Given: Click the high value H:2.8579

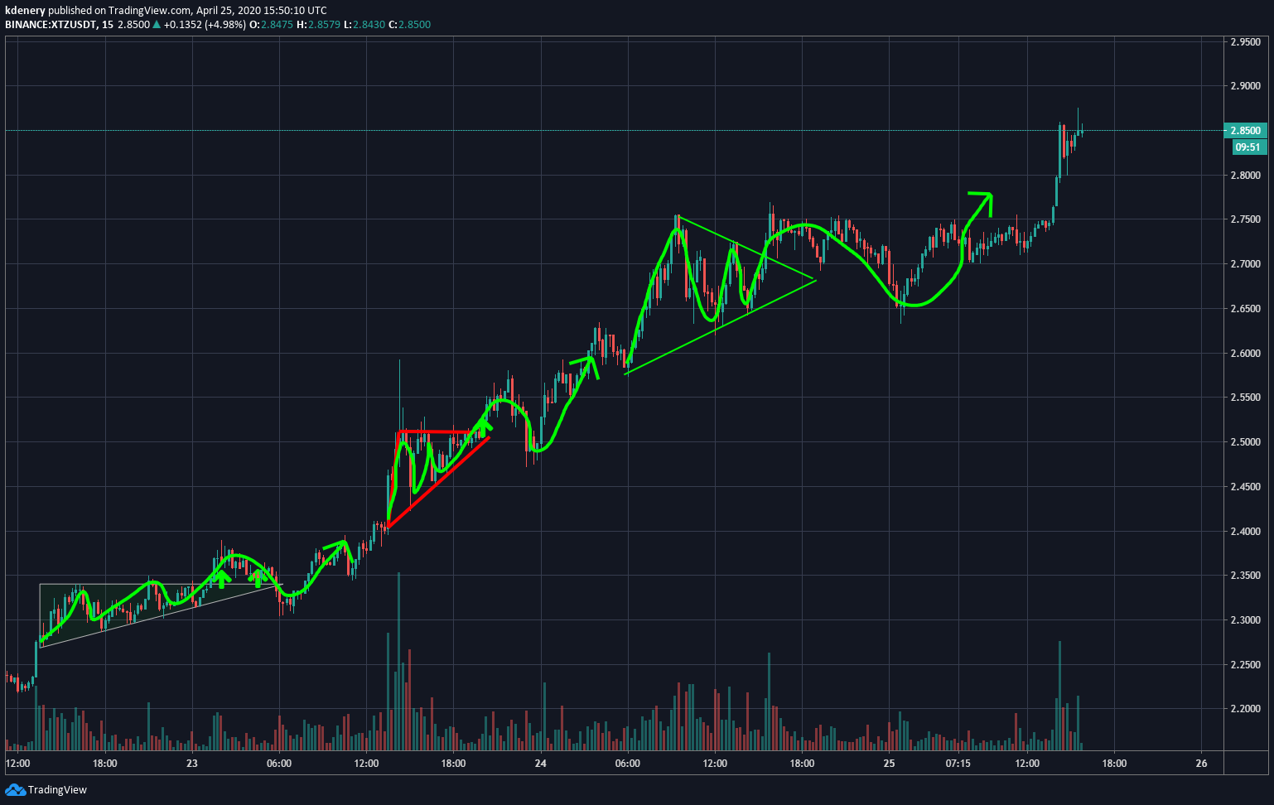Looking at the screenshot, I should [x=318, y=24].
